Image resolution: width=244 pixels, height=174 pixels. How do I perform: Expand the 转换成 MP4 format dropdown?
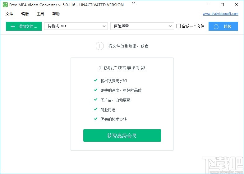point(76,26)
